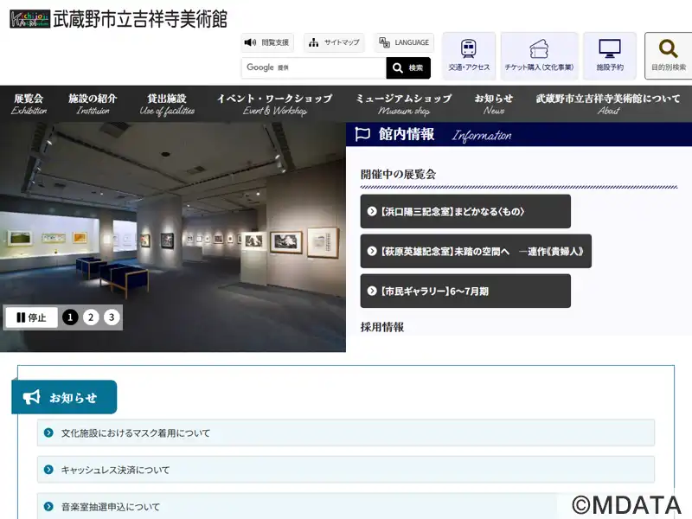This screenshot has height=519, width=692.
Task: Open 閲覧支援 reading support button
Action: (x=267, y=42)
